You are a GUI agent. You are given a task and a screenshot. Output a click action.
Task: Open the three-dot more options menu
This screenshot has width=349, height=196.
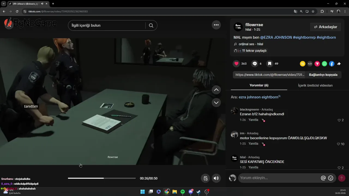216,25
